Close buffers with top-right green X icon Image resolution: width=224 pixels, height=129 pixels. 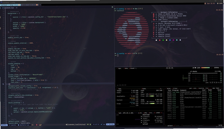[x=112, y=7]
